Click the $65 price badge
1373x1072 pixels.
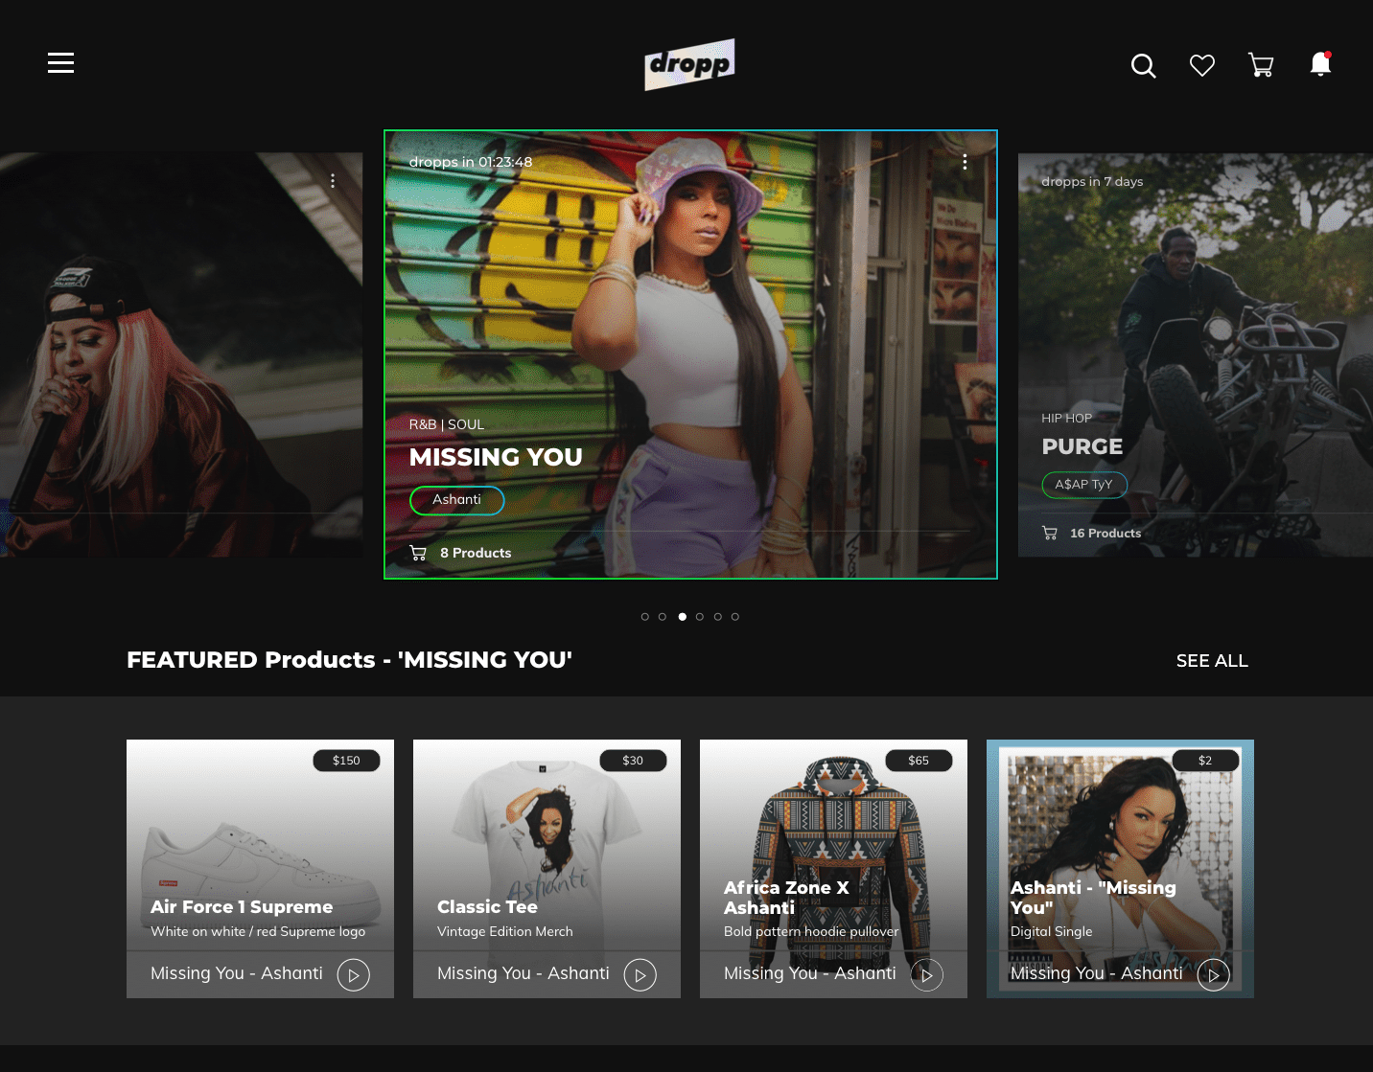(919, 761)
